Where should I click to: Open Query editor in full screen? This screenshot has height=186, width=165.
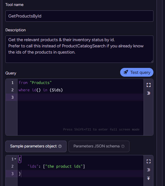148,85
